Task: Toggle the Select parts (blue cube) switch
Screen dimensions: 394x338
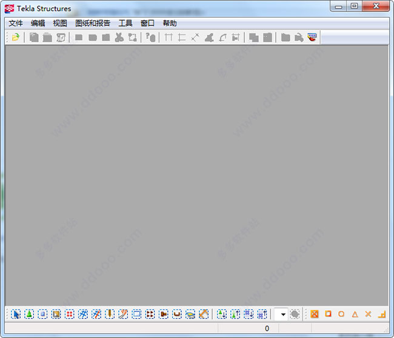Action: 42,314
